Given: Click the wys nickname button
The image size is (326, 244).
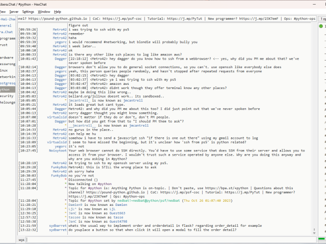Looking at the screenshot, I should pos(22,239).
